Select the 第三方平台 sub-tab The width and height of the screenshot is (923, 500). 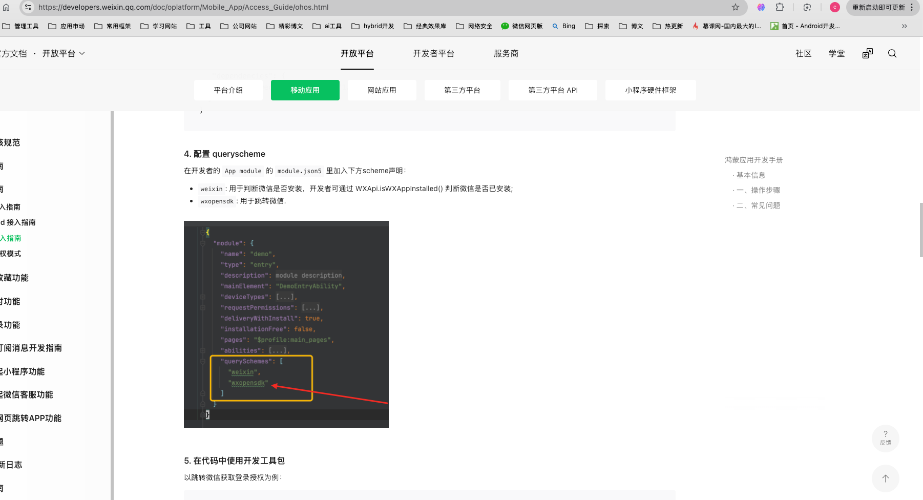463,90
